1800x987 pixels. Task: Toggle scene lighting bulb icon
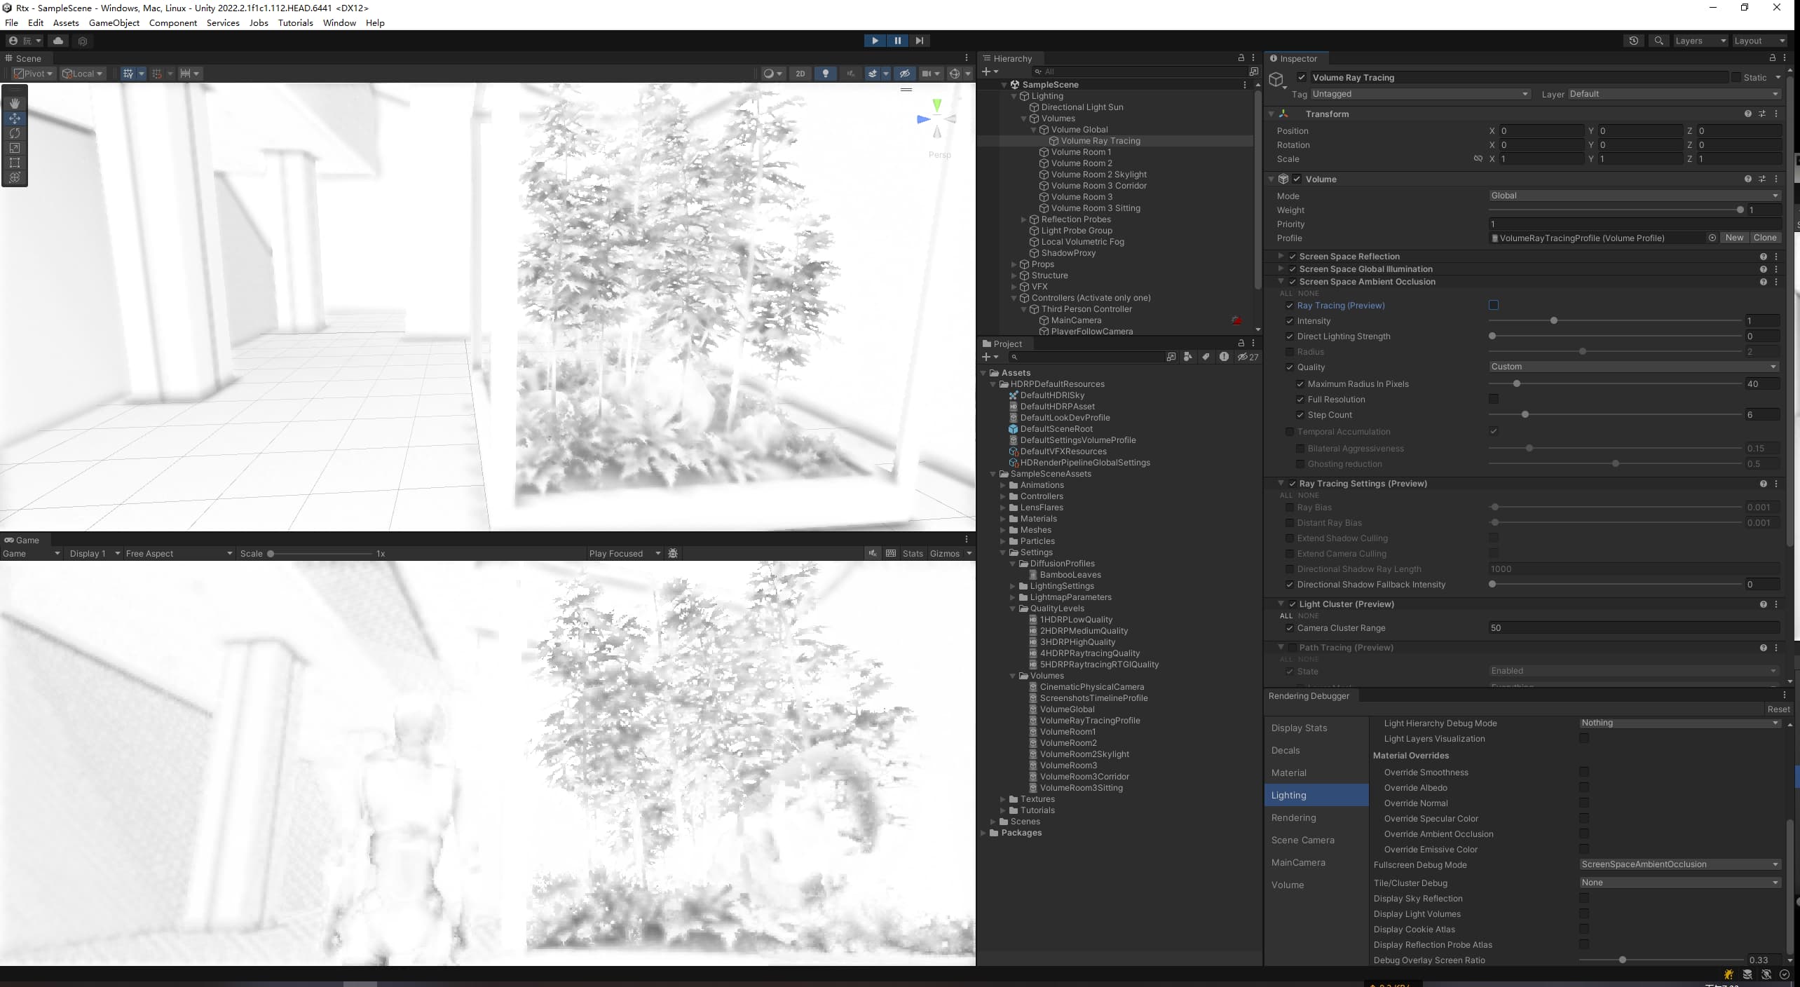click(x=825, y=73)
